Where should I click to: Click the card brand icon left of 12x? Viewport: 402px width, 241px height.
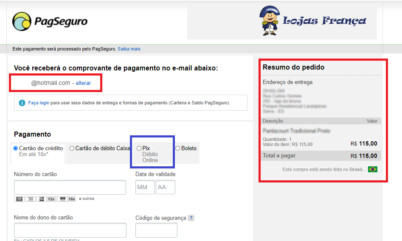[x=42, y=199]
